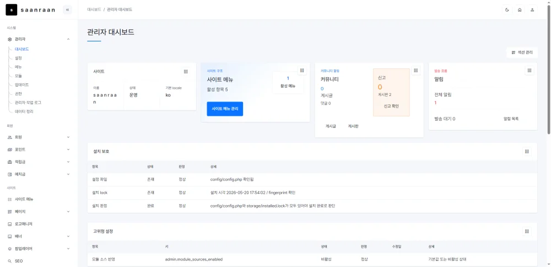Click the config/config.php 확인됨 detail text

tap(232, 179)
